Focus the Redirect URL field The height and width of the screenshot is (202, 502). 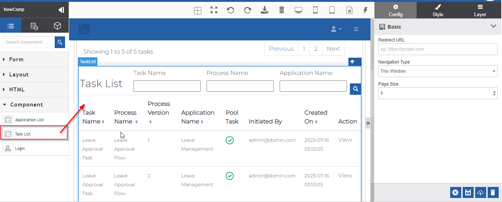(x=438, y=49)
